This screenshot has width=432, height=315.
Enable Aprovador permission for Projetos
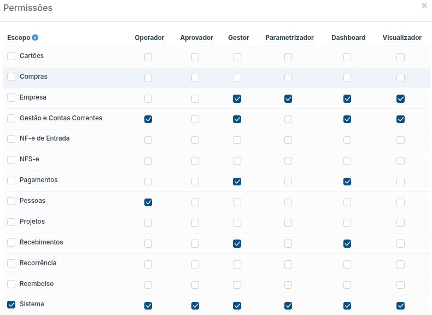click(x=195, y=223)
